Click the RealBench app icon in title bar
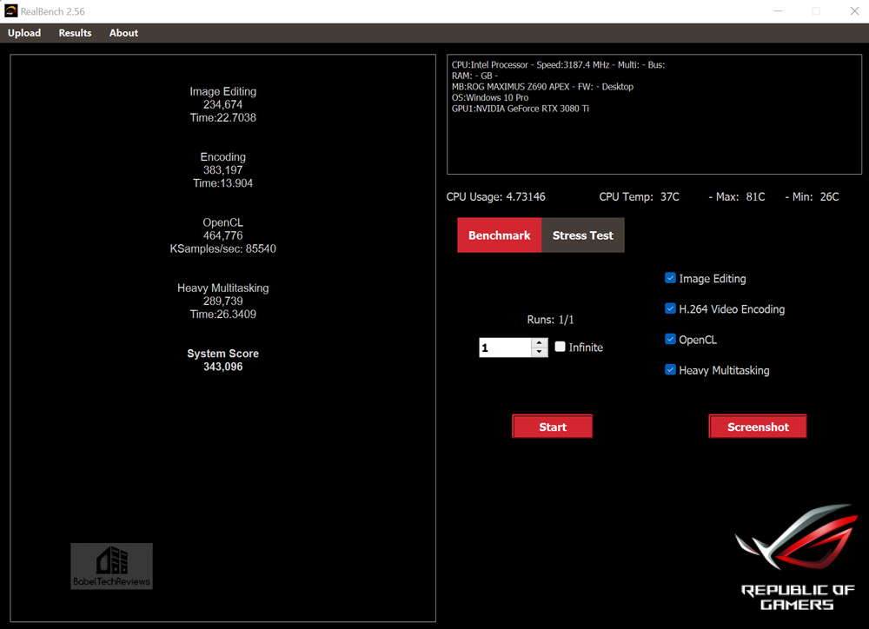The width and height of the screenshot is (869, 629). pos(10,11)
